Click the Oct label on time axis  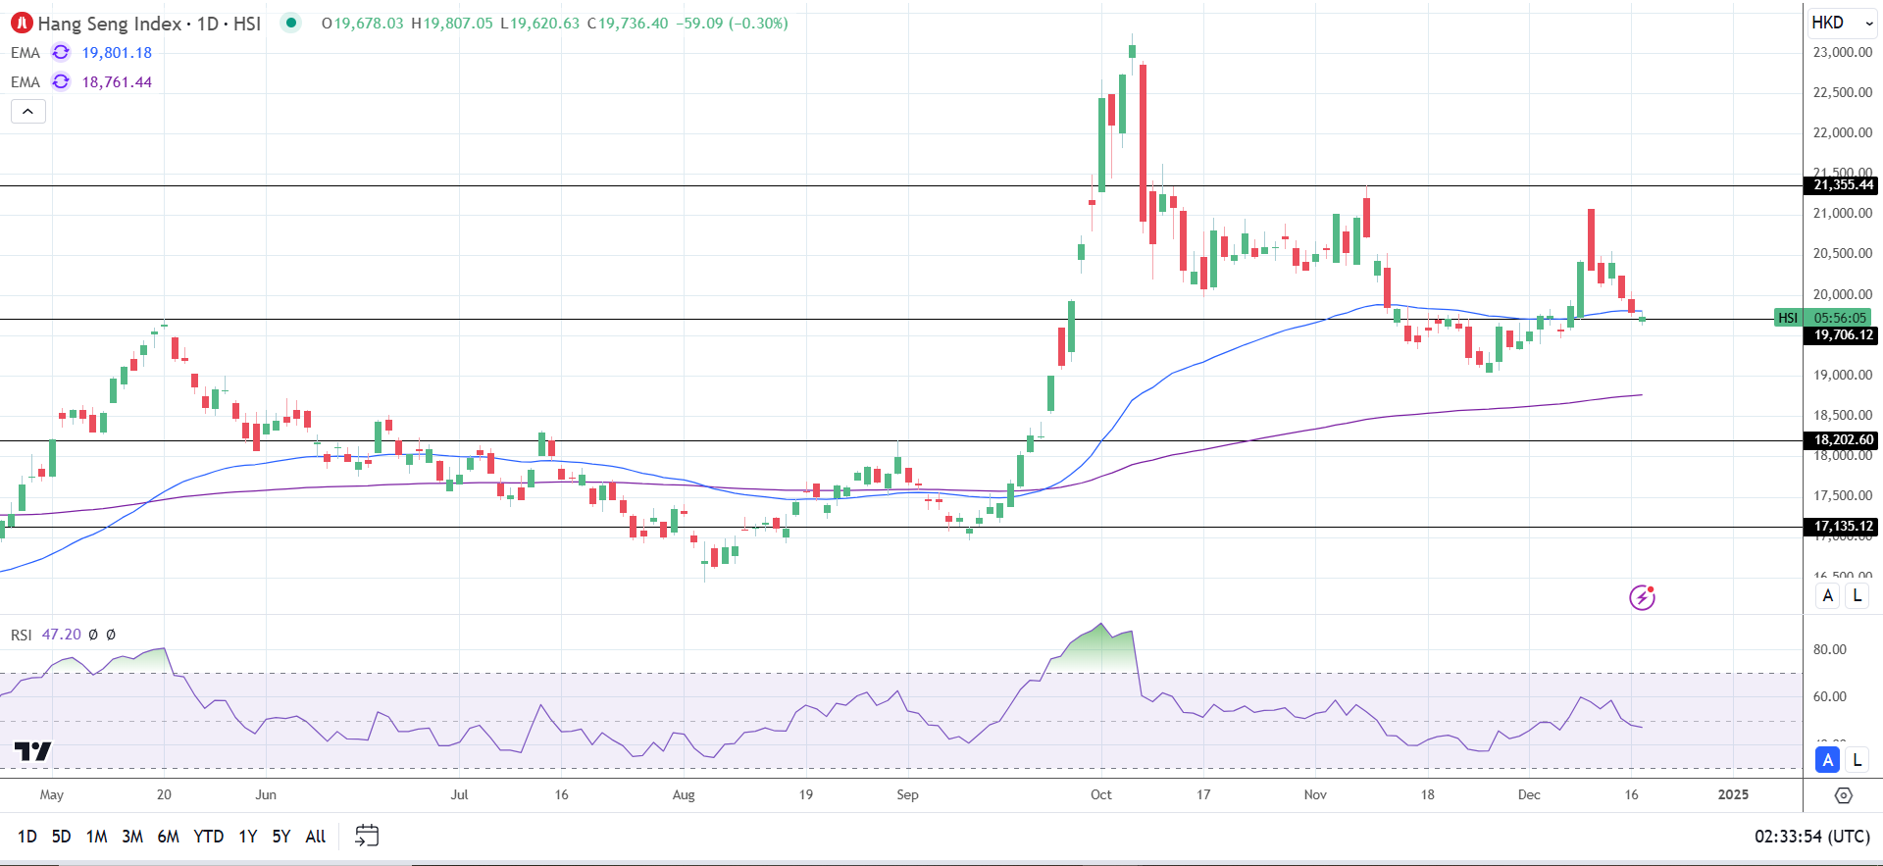tap(1101, 795)
